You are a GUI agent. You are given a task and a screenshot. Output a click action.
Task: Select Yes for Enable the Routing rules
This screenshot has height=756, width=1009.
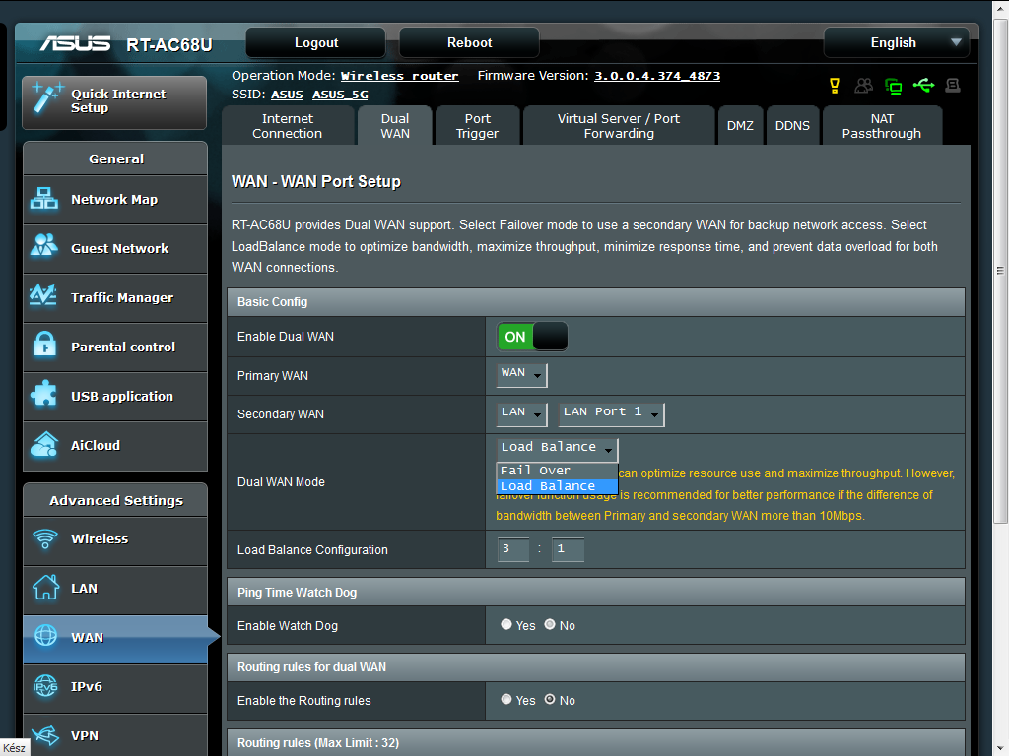[x=506, y=699]
